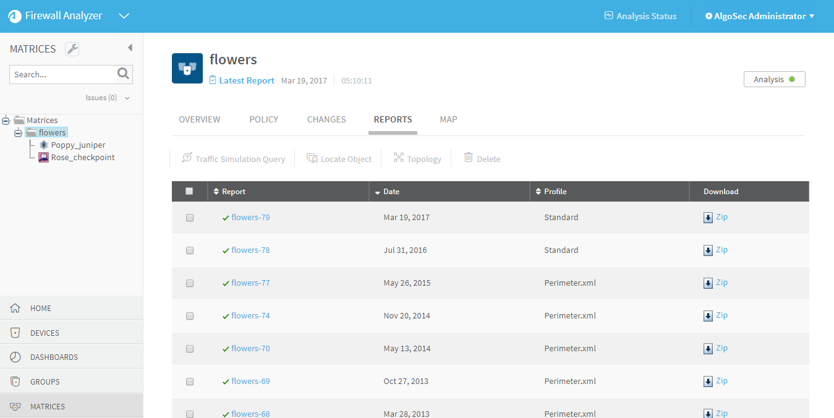Viewport: 834px width, 418px height.
Task: Open the Firewall Analyzer product dropdown
Action: (x=124, y=16)
